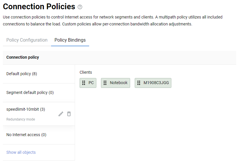Select the PC client label
The height and width of the screenshot is (163, 238).
[x=91, y=83]
